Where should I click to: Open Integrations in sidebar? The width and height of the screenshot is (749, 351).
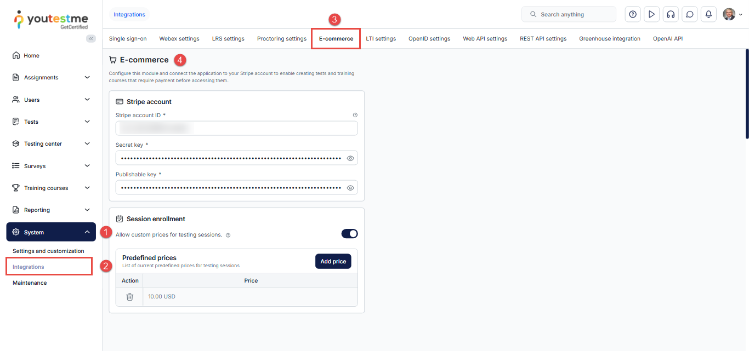point(29,267)
